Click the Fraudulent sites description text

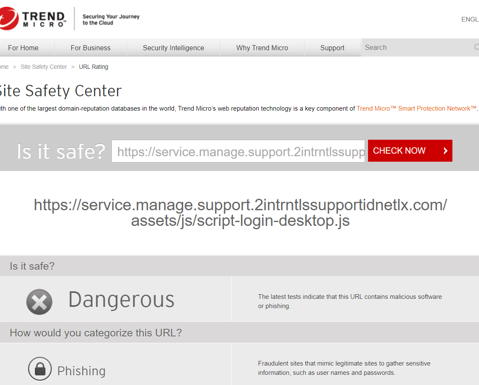[344, 368]
